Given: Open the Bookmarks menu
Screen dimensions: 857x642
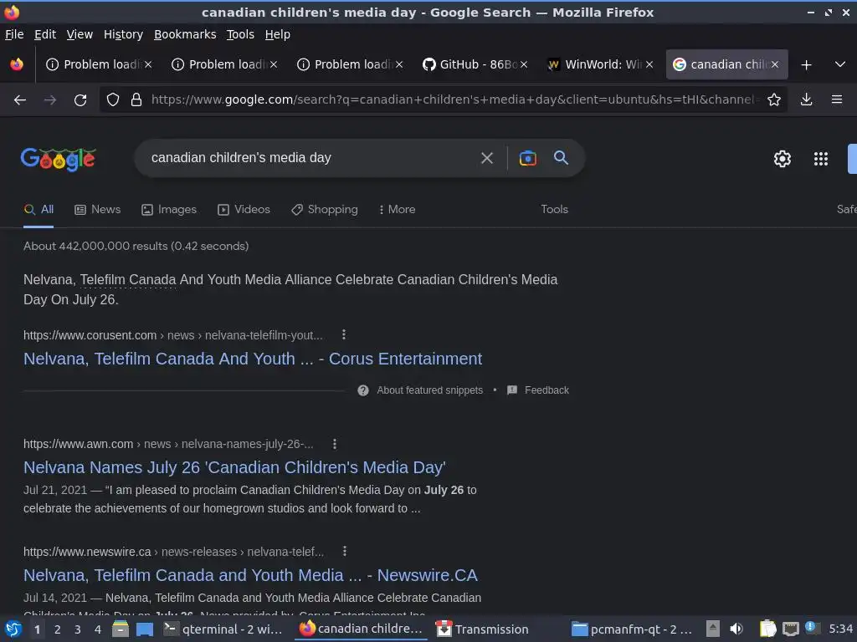Looking at the screenshot, I should coord(185,34).
